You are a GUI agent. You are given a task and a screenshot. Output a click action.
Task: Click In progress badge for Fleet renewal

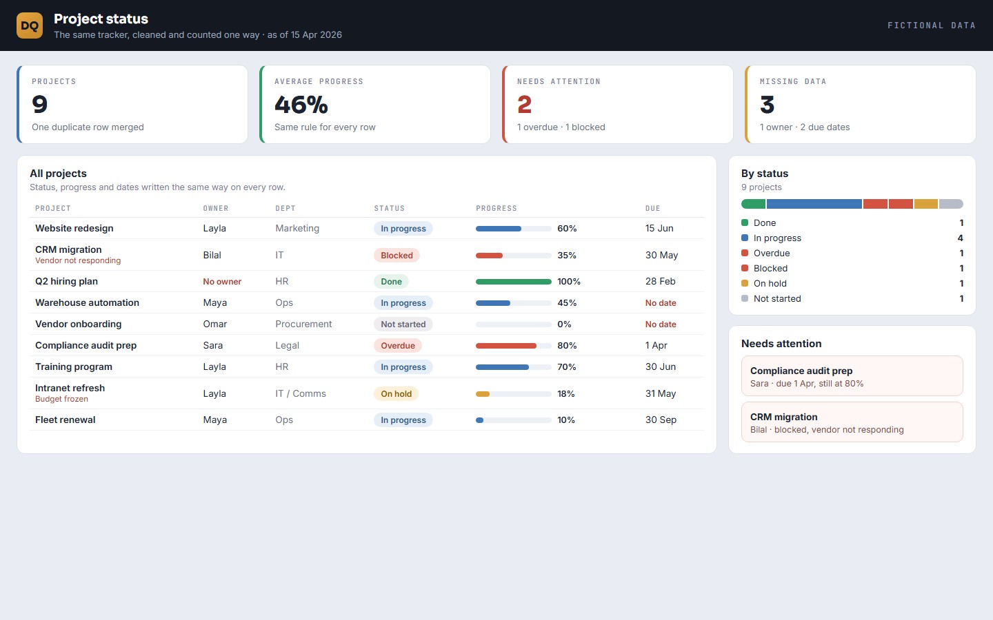[403, 420]
